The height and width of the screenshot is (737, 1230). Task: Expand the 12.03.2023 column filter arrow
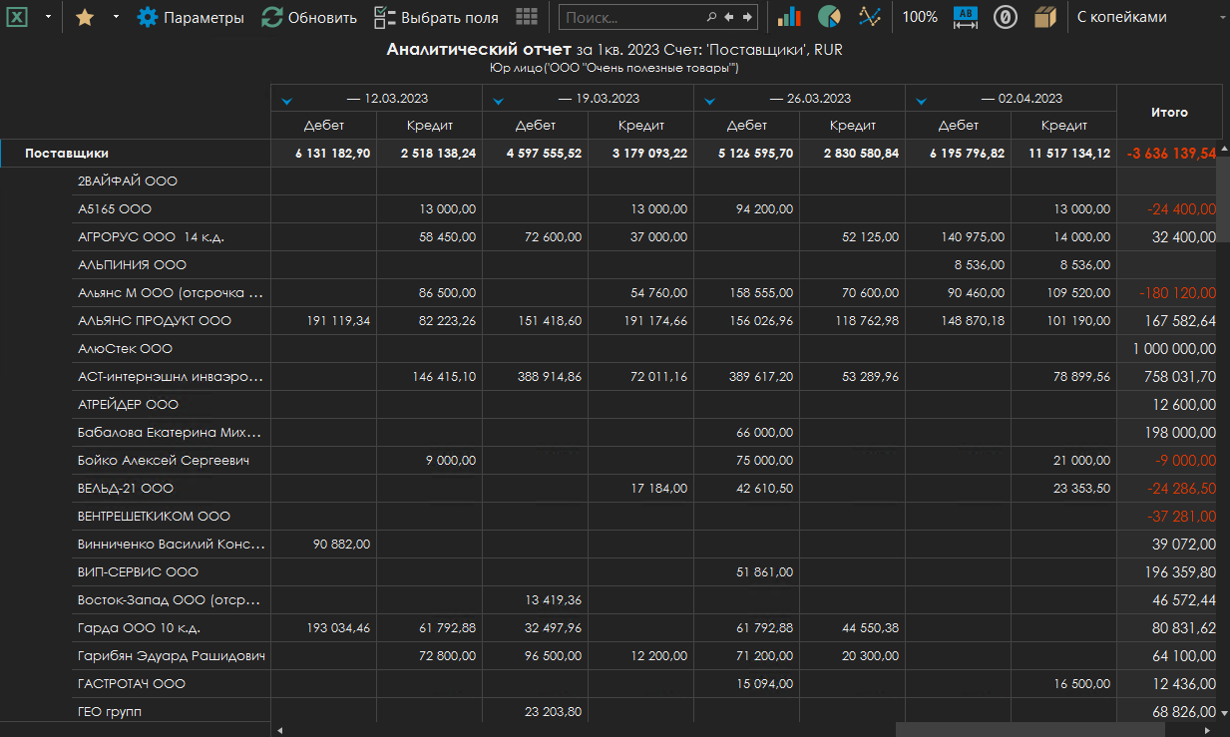point(287,100)
